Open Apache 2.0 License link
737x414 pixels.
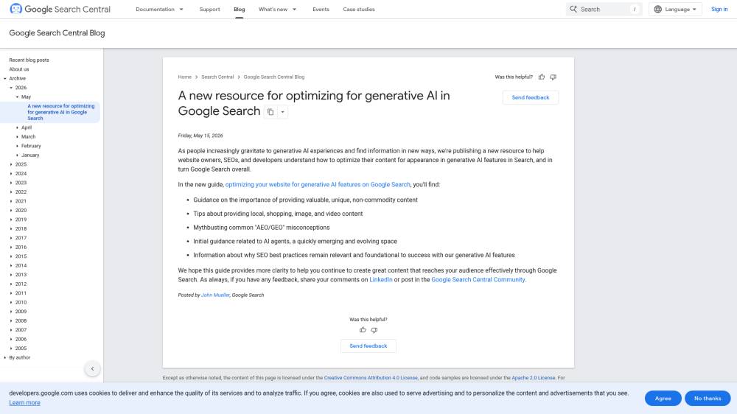pyautogui.click(x=533, y=378)
